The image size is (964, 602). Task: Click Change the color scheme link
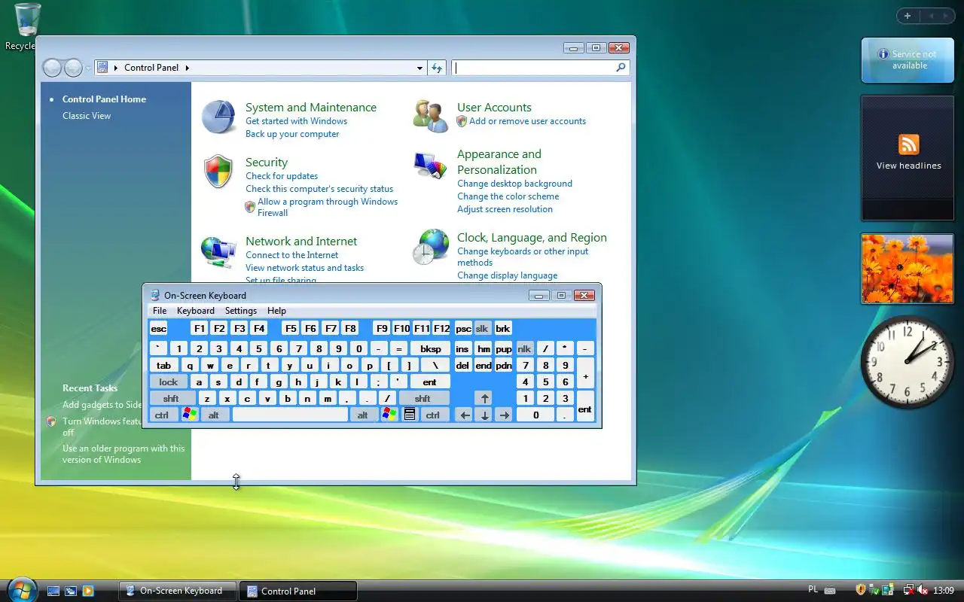coord(508,196)
